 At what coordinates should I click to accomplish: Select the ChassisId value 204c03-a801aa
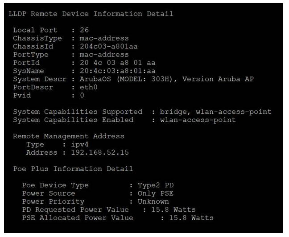(108, 46)
